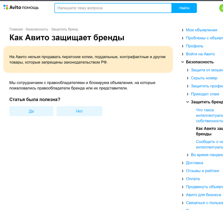Screen dimensions: 223x210
Task: Click the 'Как Авито защищает бренды' page title
Action: point(67,38)
